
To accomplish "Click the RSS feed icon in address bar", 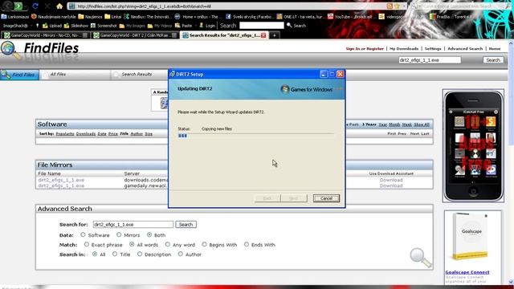I will click(x=389, y=6).
